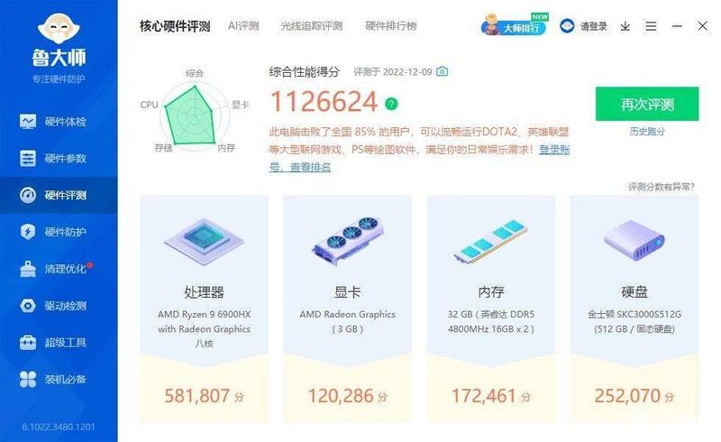The height and width of the screenshot is (442, 721).
Task: Open 超级工具 toolbox icon
Action: point(28,343)
